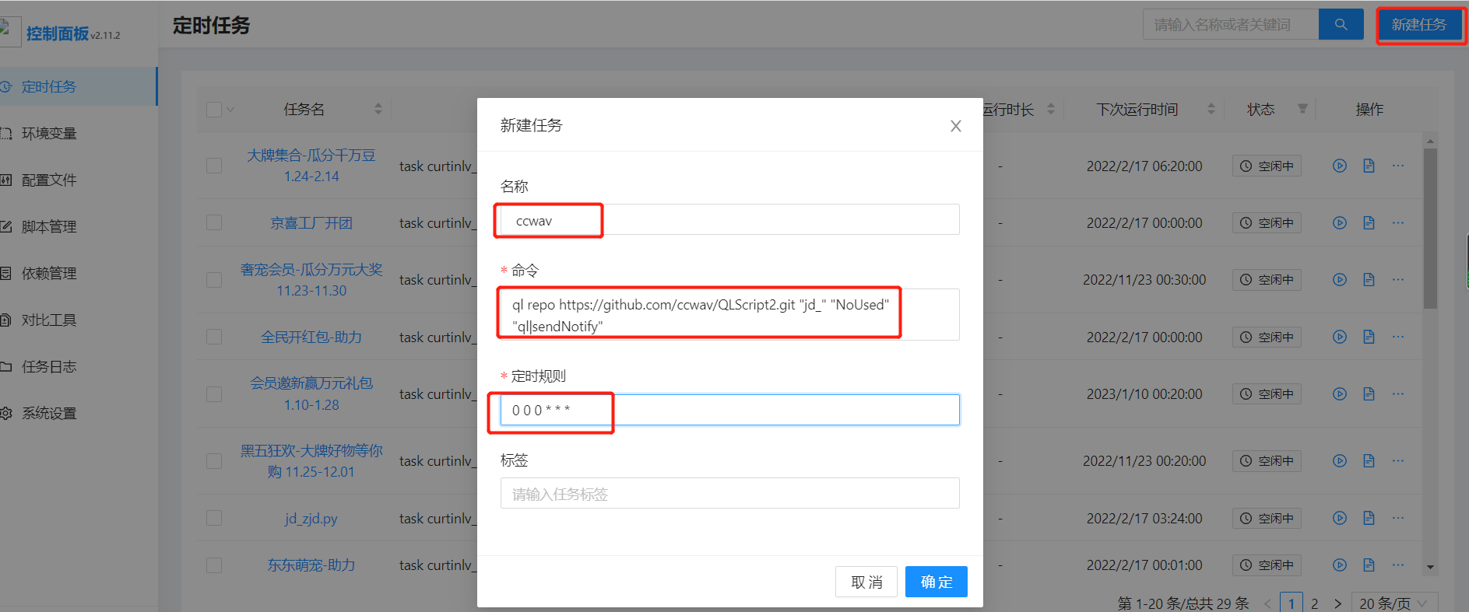Open 定时任务 in sidebar

(78, 86)
